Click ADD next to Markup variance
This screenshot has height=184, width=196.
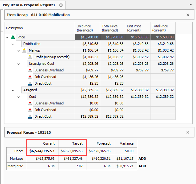[142, 159]
